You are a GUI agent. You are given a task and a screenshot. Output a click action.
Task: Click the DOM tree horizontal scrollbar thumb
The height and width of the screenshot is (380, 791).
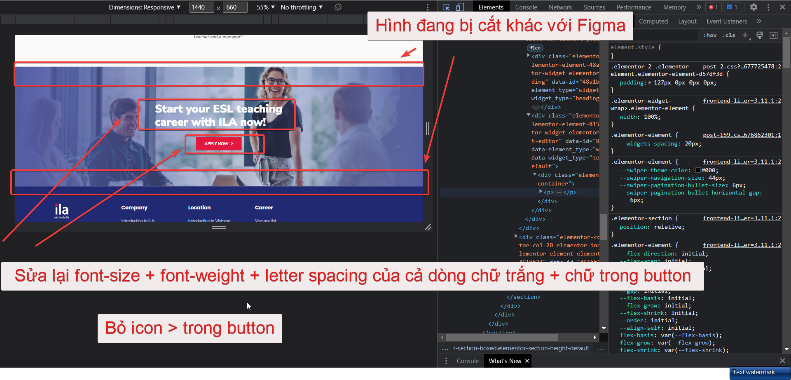coord(502,337)
